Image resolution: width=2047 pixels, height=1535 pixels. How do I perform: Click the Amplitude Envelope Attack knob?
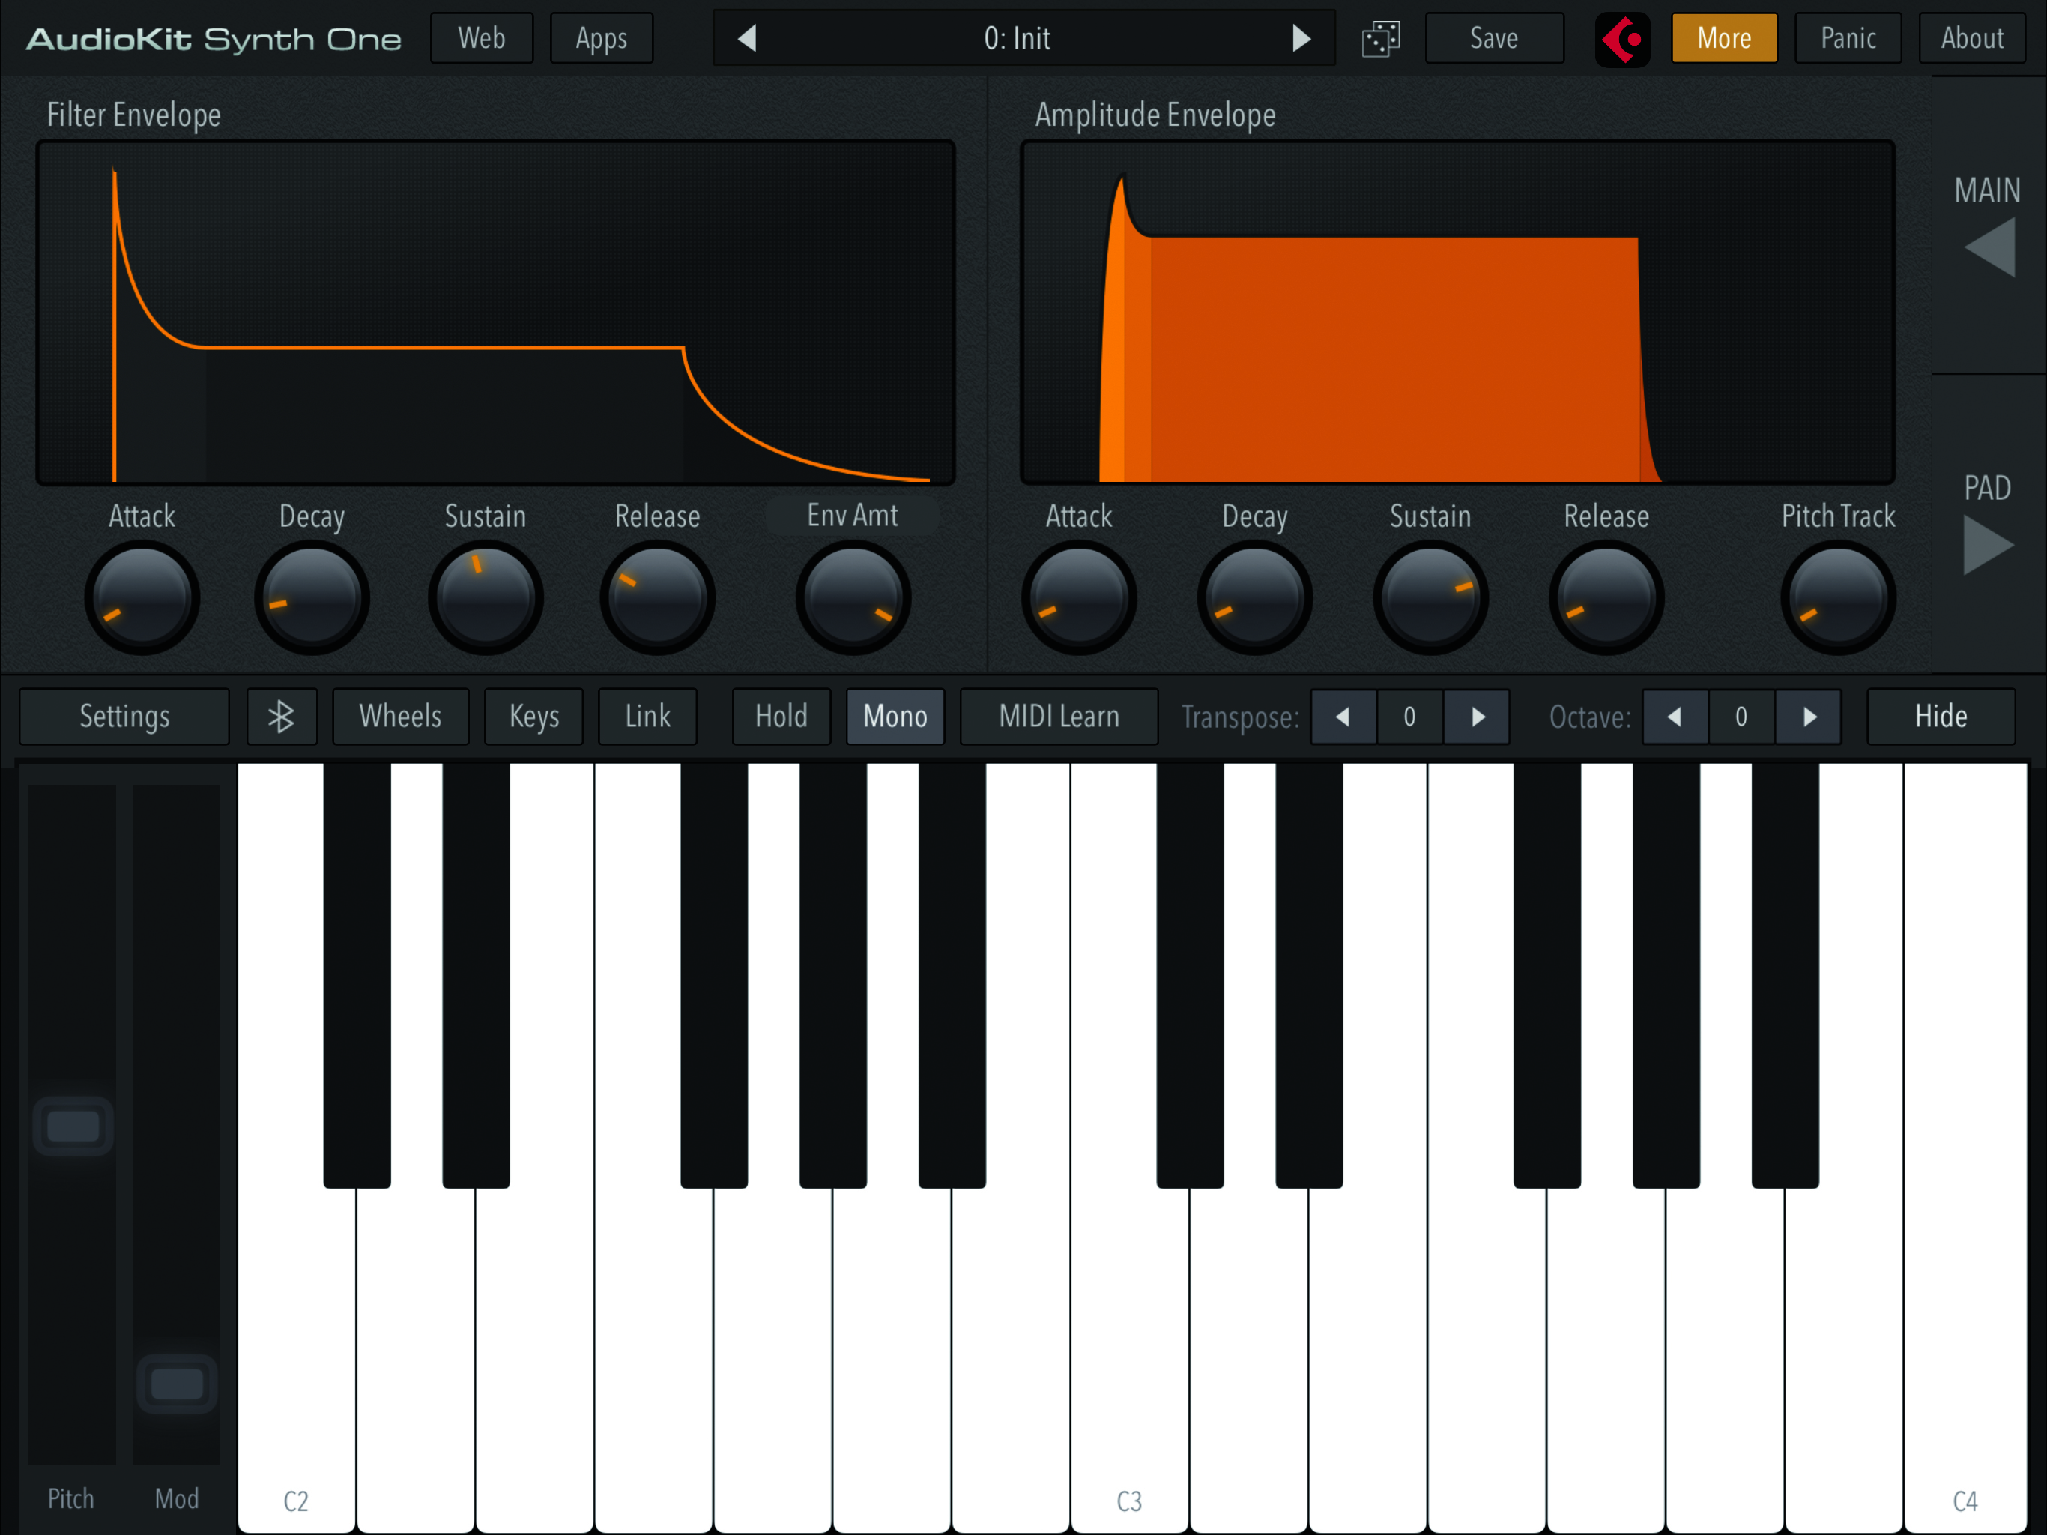1079,598
